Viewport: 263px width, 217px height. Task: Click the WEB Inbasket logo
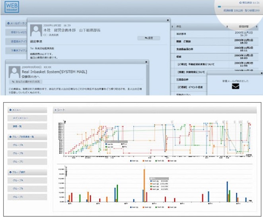[12, 7]
